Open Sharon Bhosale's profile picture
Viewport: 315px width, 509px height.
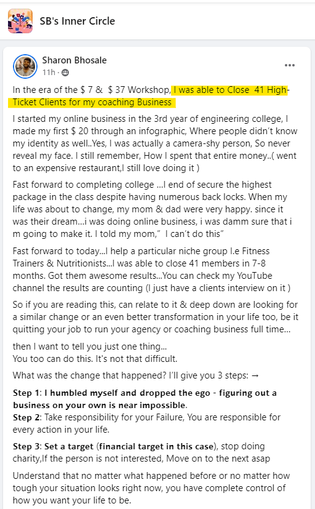point(25,66)
